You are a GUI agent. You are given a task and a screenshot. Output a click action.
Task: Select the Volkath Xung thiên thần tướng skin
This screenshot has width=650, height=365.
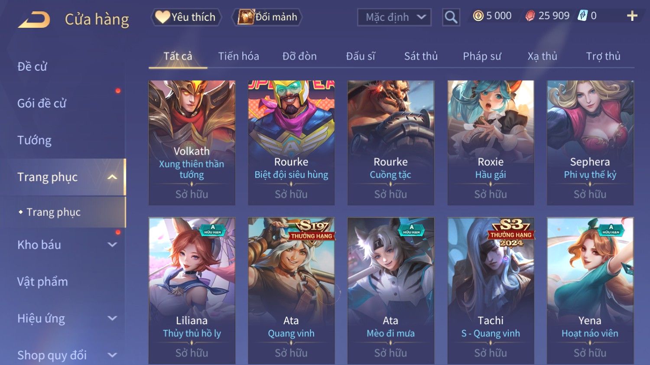(x=192, y=143)
